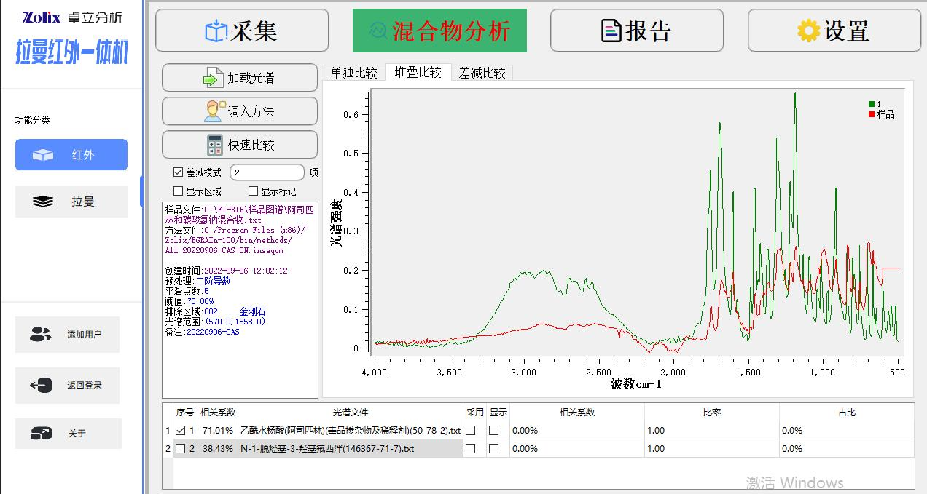
Task: Select 红外 infrared mode in sidebar
Action: pyautogui.click(x=71, y=155)
